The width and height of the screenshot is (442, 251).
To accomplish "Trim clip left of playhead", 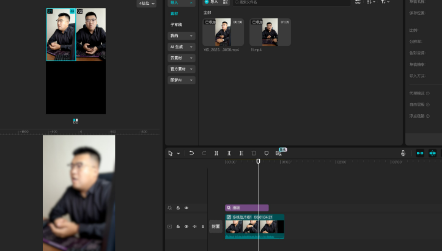I will point(229,153).
